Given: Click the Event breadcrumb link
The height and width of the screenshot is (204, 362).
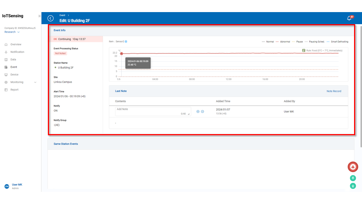Looking at the screenshot, I should point(61,15).
